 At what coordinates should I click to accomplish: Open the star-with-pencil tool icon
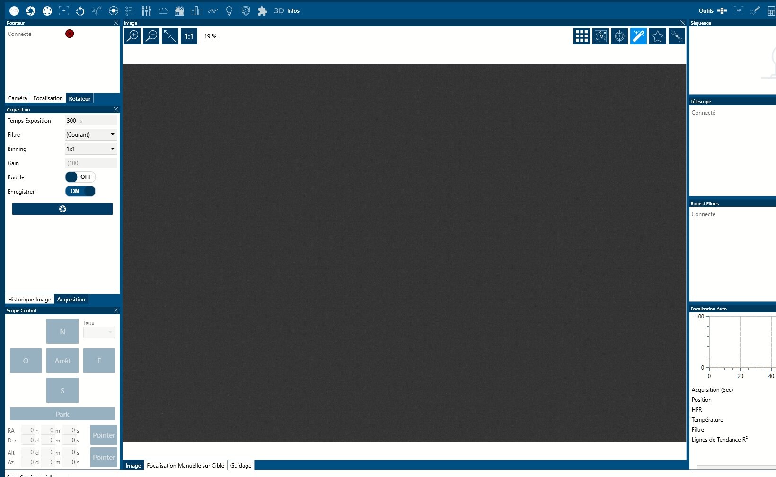[755, 10]
